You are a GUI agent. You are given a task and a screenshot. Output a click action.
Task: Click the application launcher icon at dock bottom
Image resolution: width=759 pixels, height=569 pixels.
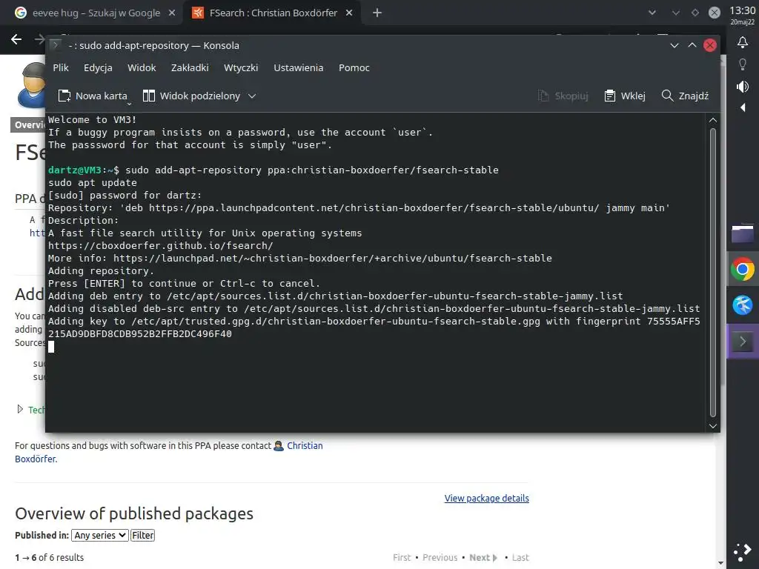click(x=743, y=551)
